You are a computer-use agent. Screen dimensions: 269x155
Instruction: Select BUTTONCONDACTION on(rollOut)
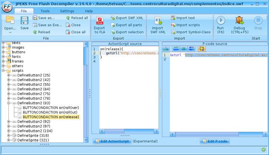[50, 112]
